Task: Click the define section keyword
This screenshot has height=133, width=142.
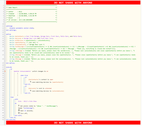Action: 8,34
